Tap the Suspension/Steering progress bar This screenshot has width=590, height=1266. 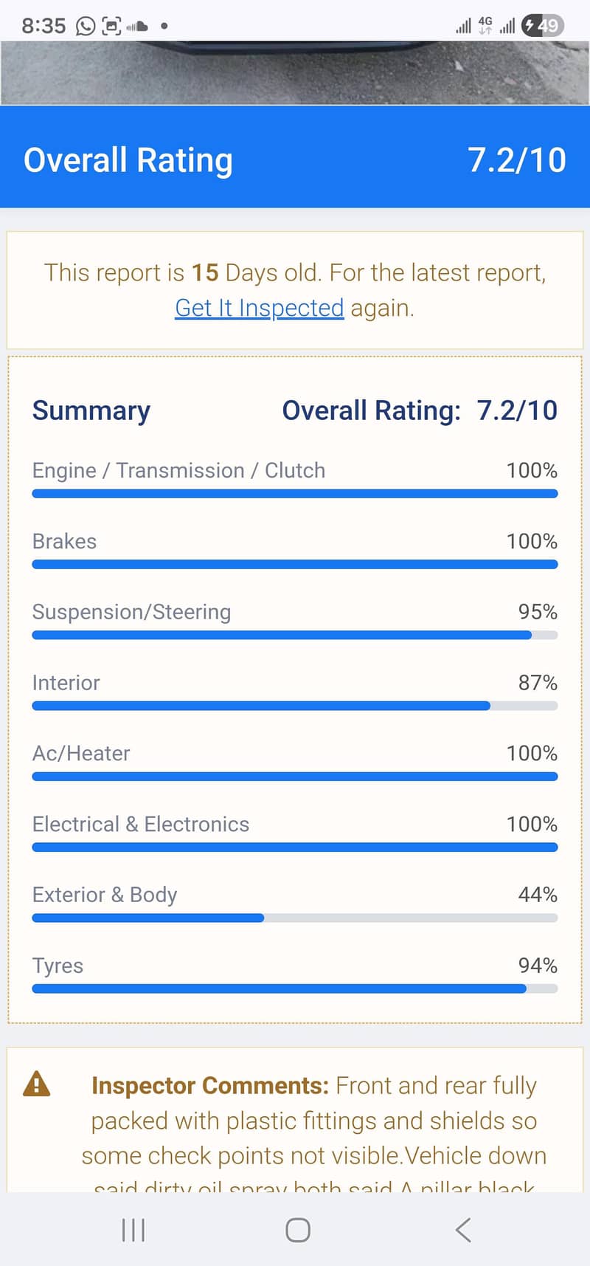click(x=294, y=636)
